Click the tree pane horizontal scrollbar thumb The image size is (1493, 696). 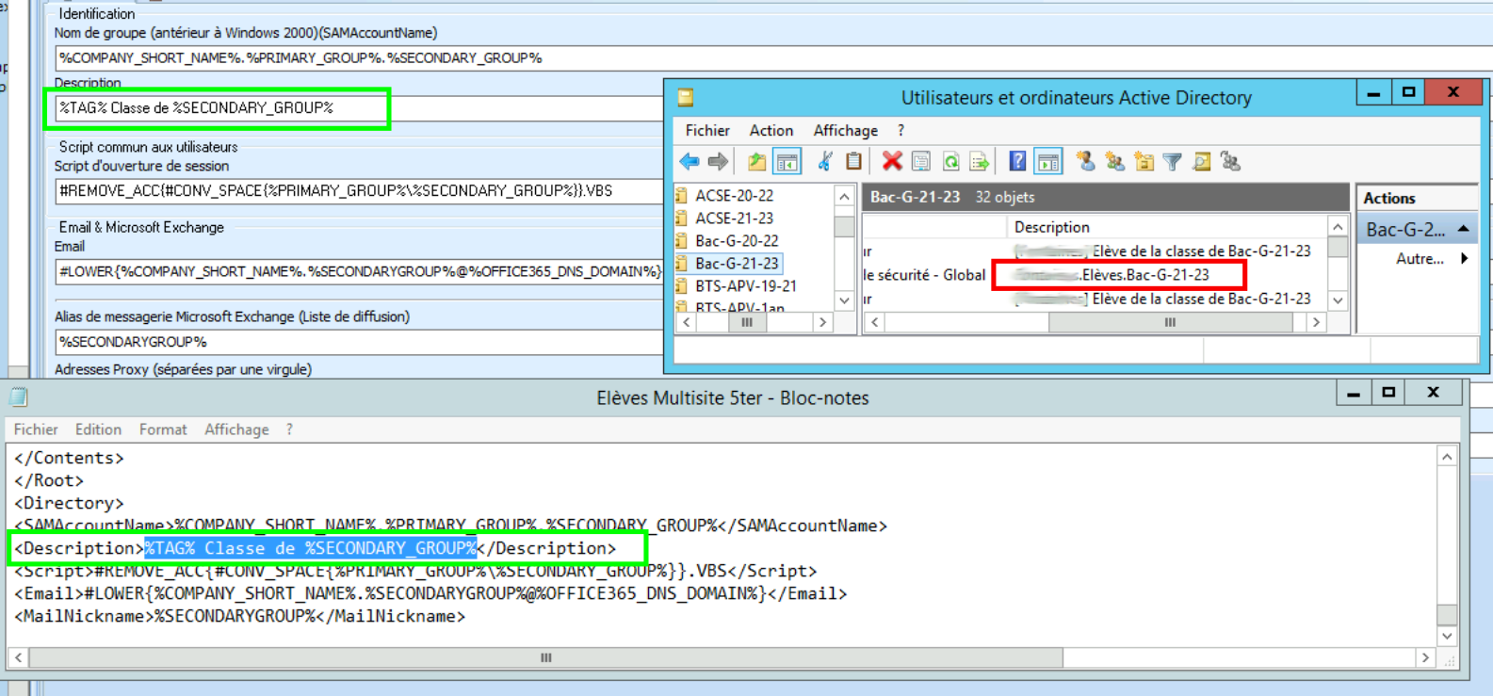click(747, 322)
